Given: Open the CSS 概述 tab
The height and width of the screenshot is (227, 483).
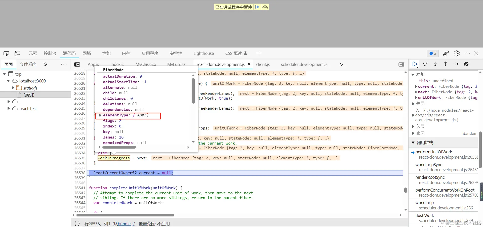Looking at the screenshot, I should coord(236,53).
